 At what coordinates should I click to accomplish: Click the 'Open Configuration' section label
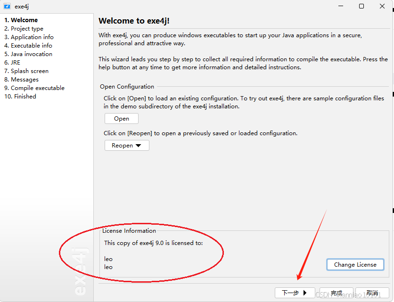(x=127, y=87)
